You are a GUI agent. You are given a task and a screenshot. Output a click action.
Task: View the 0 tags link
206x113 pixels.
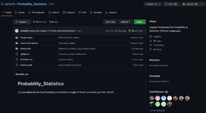pyautogui.click(x=54, y=22)
